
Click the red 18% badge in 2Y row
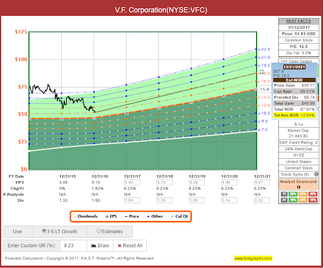pyautogui.click(x=313, y=200)
